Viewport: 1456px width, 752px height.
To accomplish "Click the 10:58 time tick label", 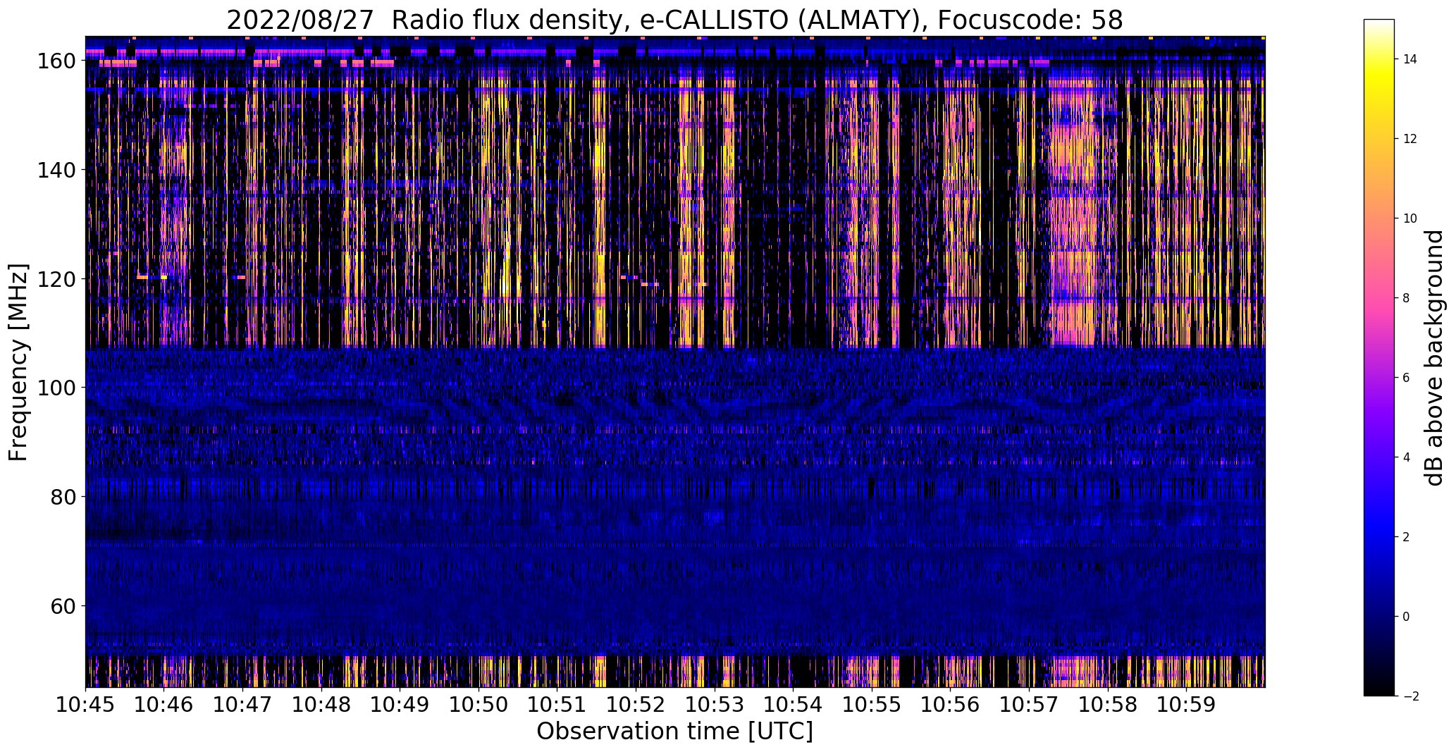I will [1107, 704].
